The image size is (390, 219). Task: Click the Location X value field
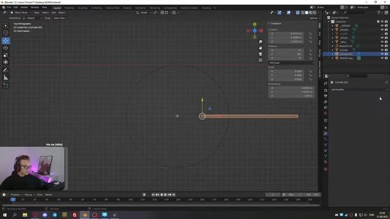(286, 33)
